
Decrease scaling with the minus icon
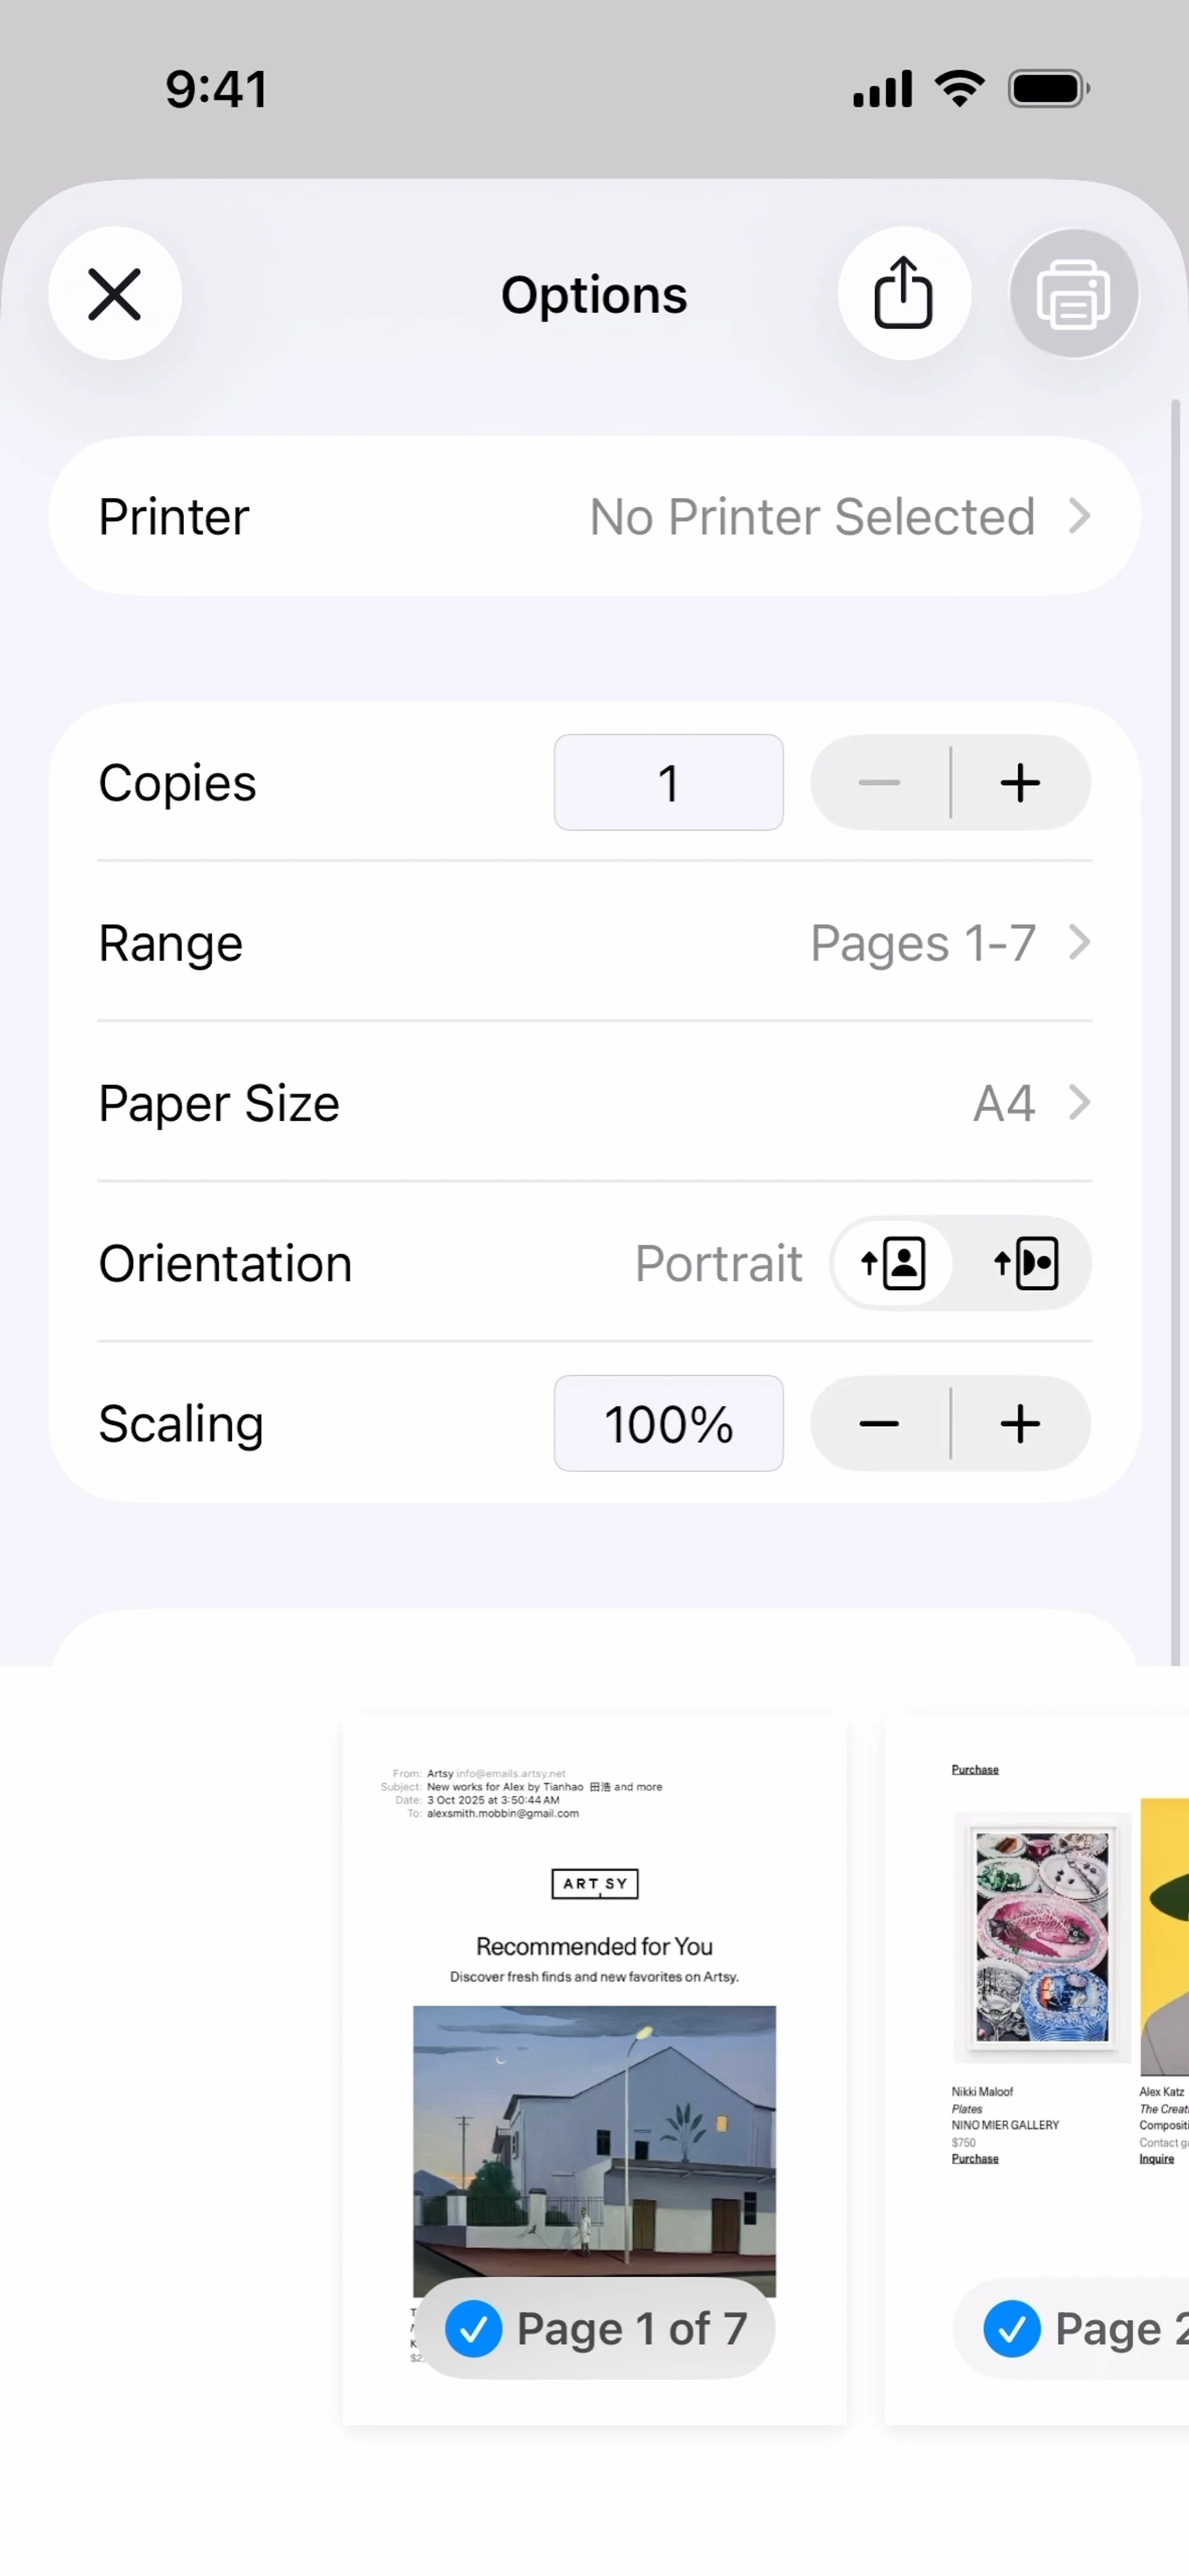click(879, 1424)
